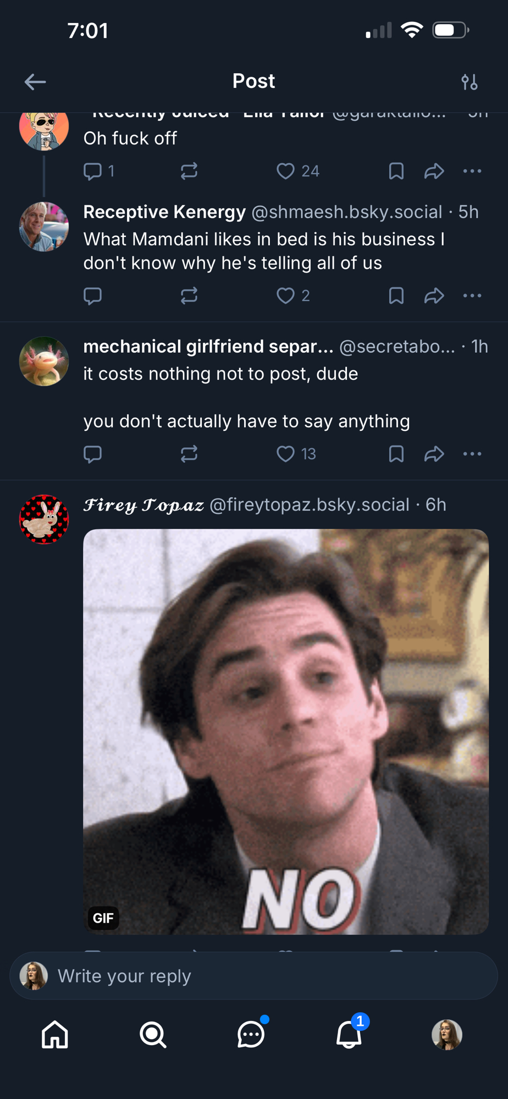Screen dimensions: 508x1099
Task: Expand more options on "it costs nothing" post
Action: [472, 454]
